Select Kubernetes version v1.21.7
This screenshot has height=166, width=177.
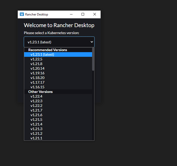point(58,110)
